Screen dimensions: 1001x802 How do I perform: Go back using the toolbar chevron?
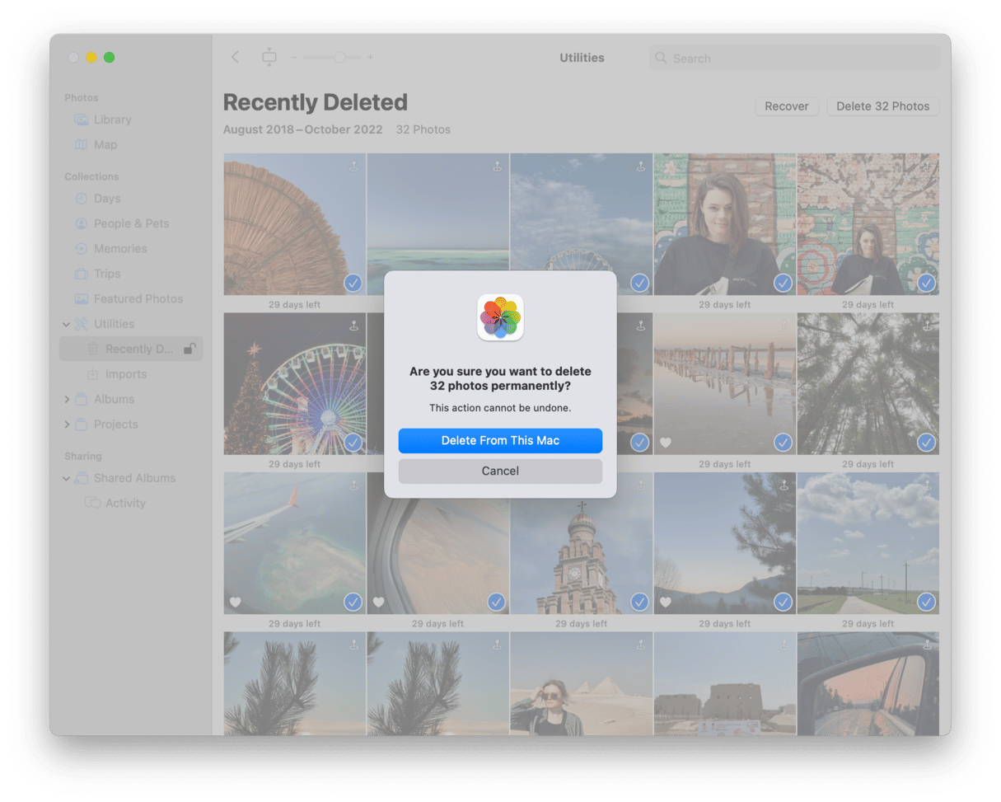point(236,57)
